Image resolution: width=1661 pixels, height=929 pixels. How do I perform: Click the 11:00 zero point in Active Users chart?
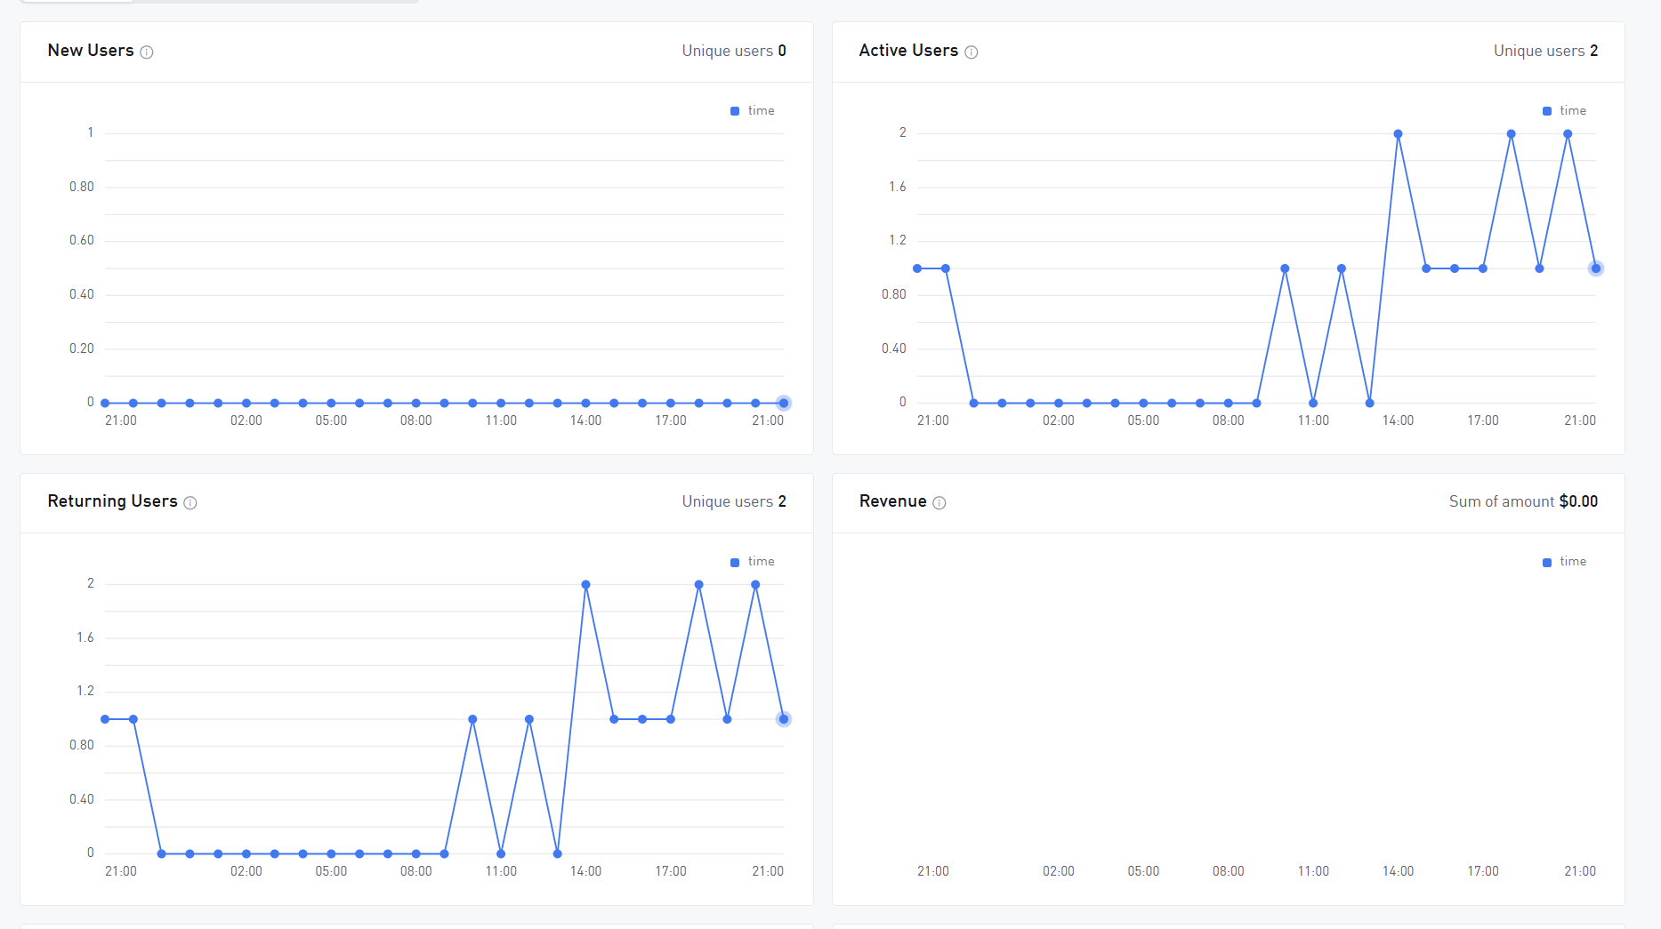pyautogui.click(x=1313, y=404)
